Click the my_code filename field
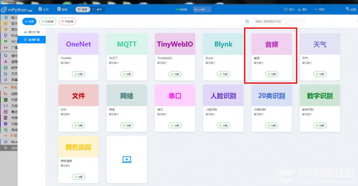358x186 pixels. [202, 10]
